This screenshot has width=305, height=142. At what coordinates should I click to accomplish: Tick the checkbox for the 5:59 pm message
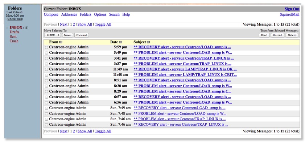(46, 47)
